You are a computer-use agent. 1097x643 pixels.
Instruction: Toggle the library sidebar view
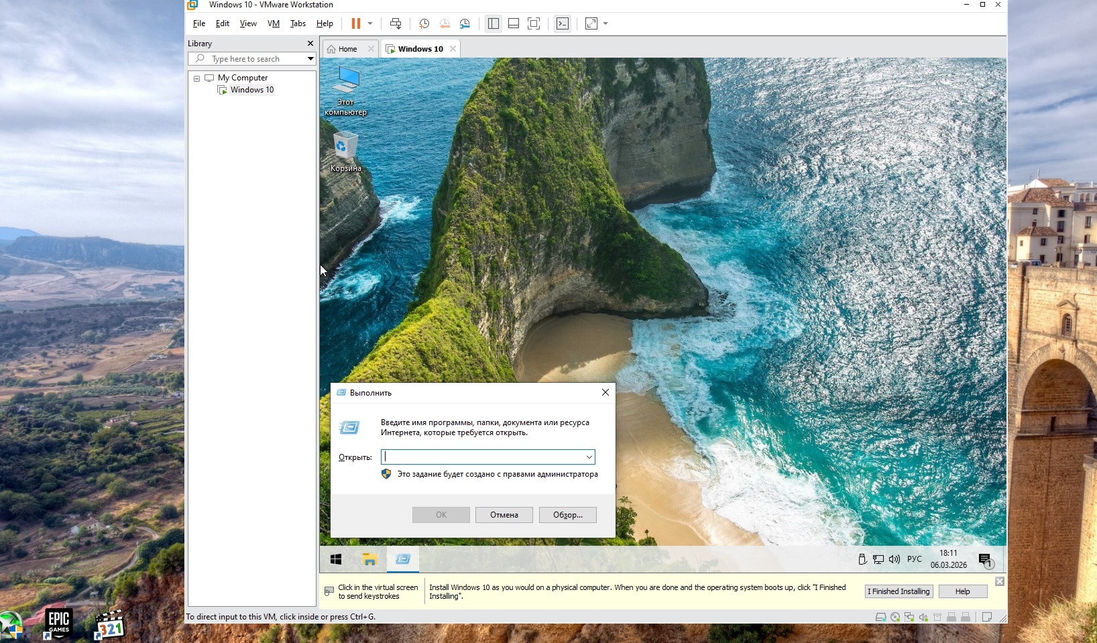tap(494, 23)
